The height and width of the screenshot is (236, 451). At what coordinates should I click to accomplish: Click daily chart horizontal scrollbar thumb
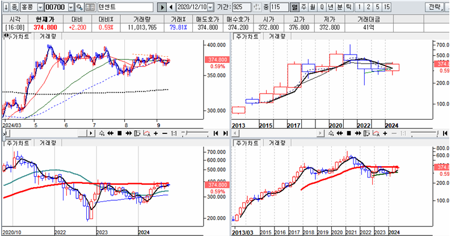tap(83, 133)
